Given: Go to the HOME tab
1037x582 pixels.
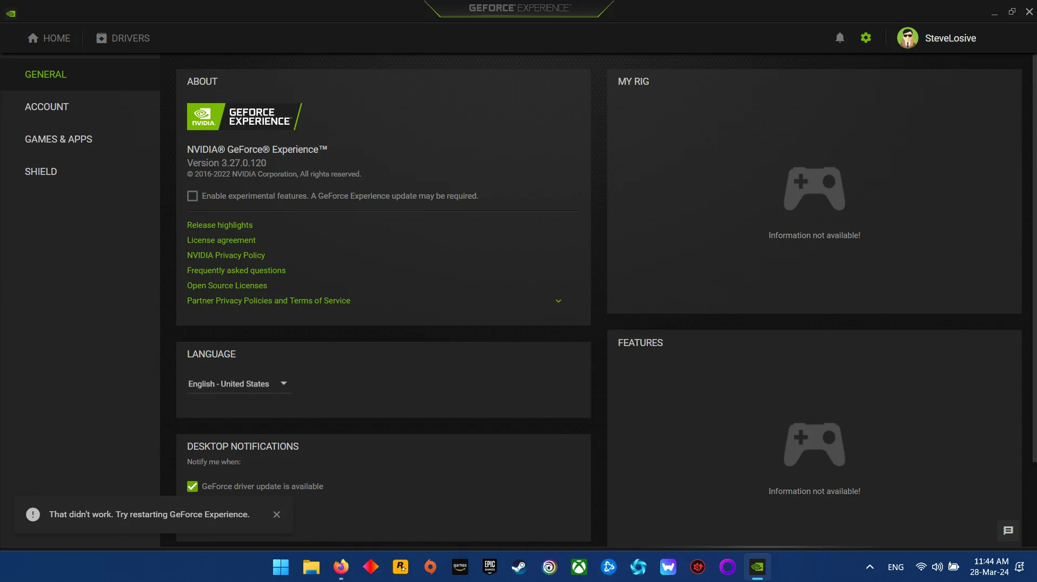Looking at the screenshot, I should pos(49,38).
